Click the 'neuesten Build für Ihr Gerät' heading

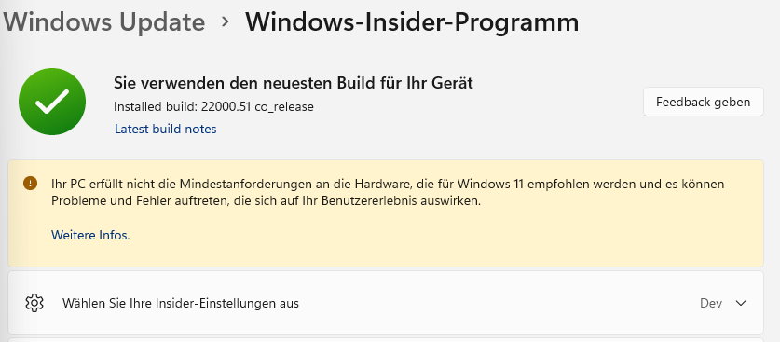pos(293,83)
